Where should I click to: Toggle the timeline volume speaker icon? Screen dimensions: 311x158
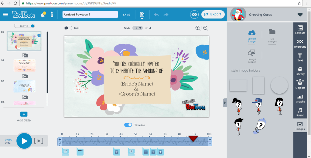60,140
